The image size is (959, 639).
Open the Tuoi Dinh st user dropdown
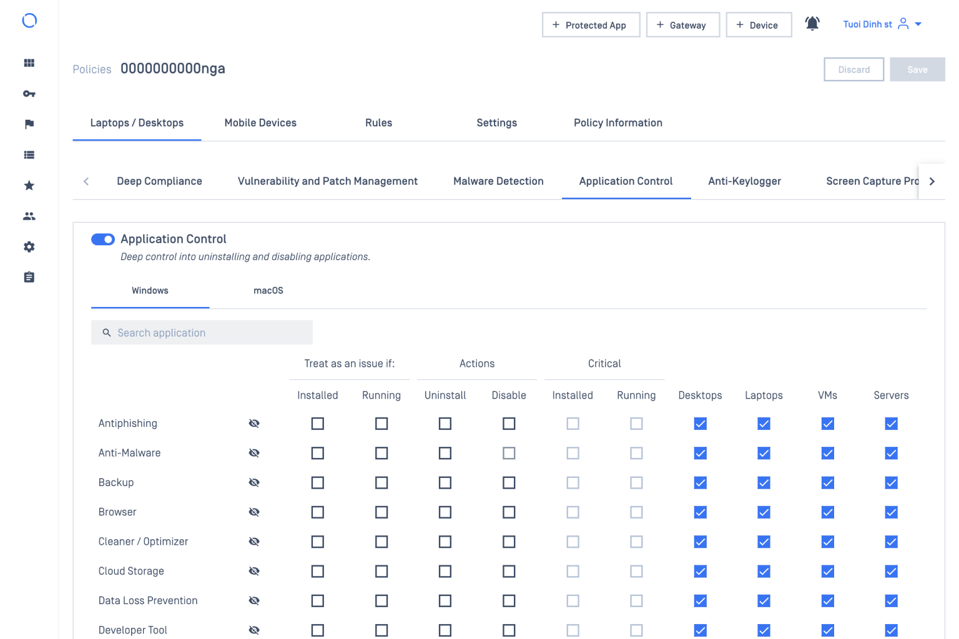882,24
